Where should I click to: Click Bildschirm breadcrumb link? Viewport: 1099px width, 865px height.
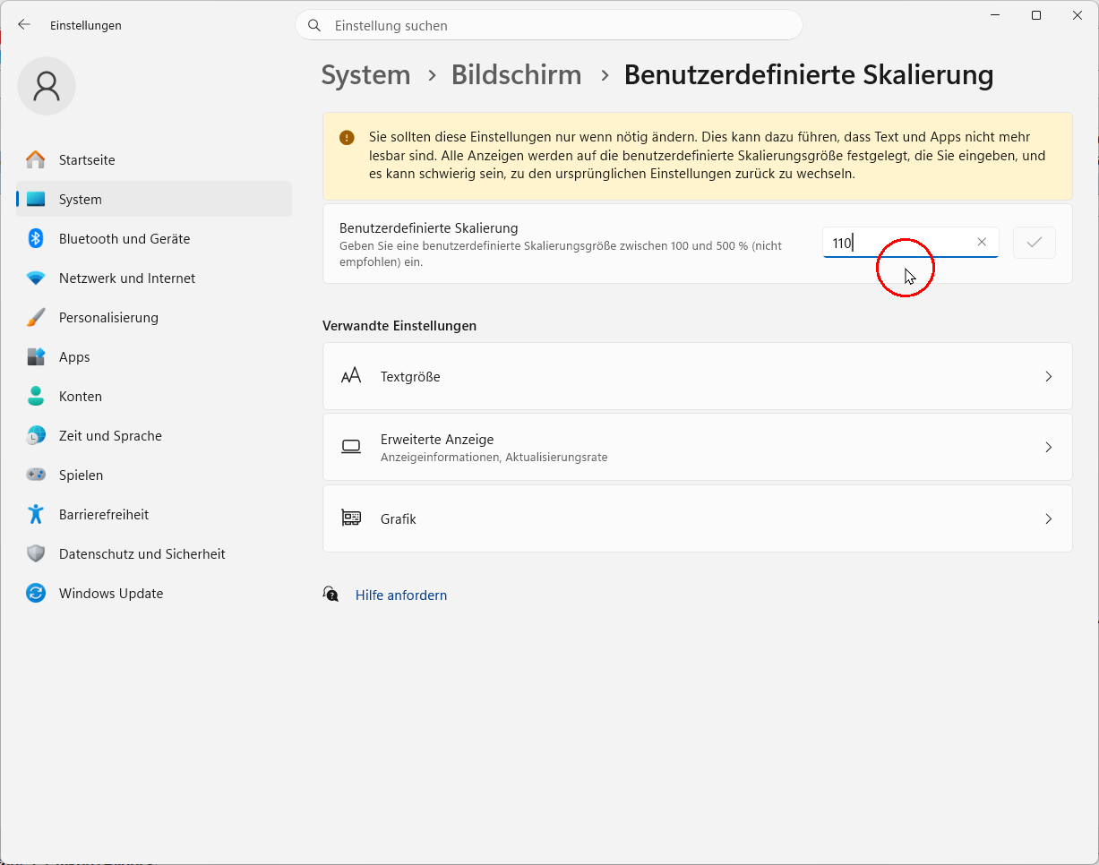point(516,75)
